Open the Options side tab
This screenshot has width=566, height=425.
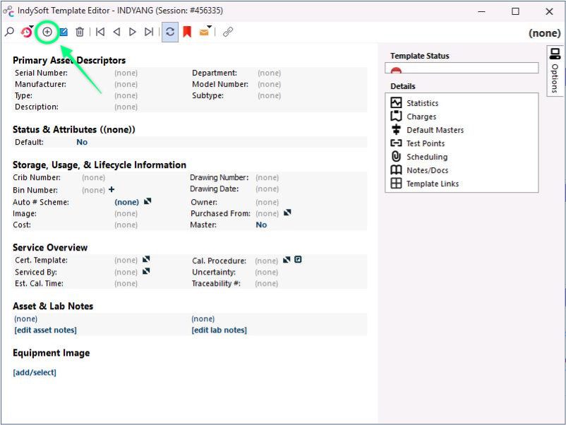pos(555,71)
